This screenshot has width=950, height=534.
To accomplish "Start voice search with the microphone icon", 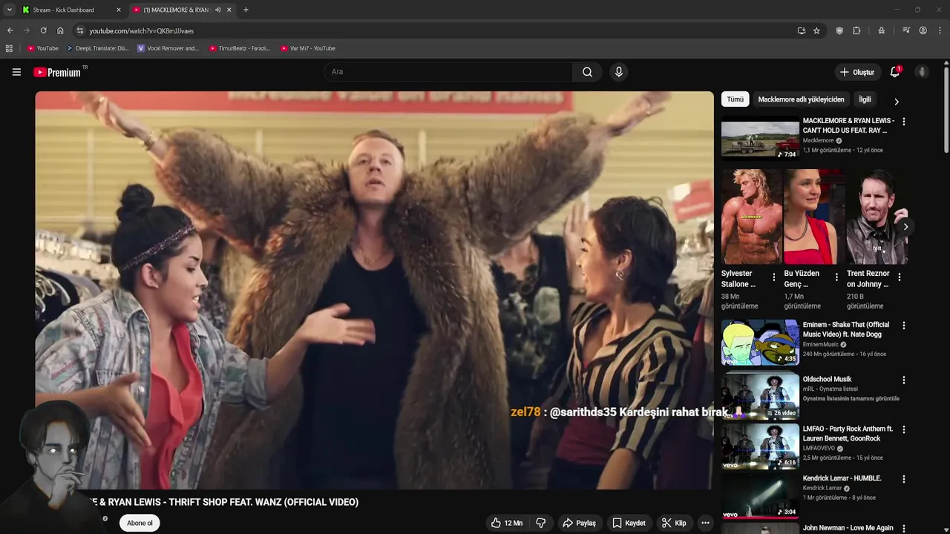I will [619, 72].
